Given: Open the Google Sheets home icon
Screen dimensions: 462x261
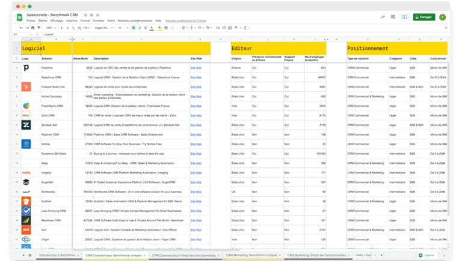Looking at the screenshot, I should [19, 17].
